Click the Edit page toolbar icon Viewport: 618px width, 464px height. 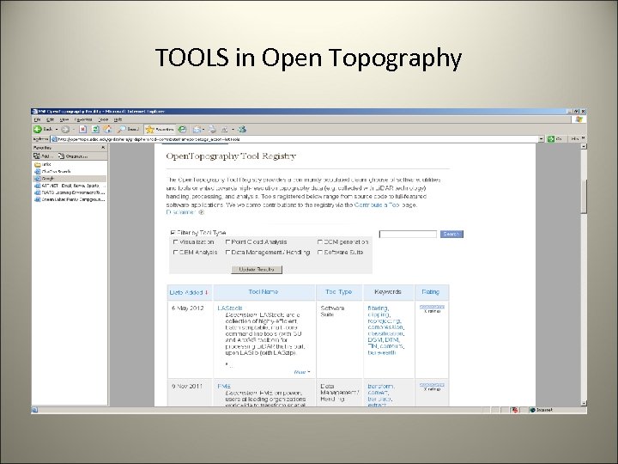(224, 129)
